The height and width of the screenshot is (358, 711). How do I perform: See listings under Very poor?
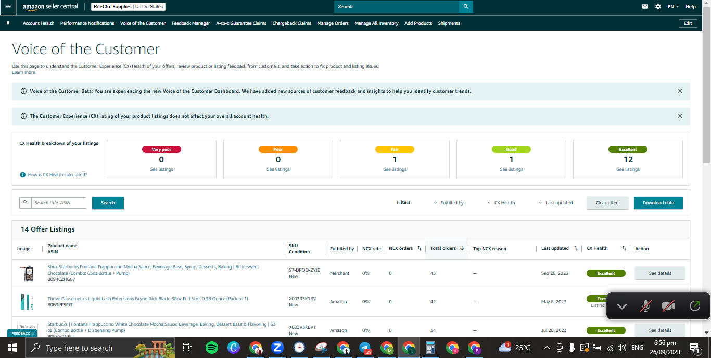click(161, 169)
